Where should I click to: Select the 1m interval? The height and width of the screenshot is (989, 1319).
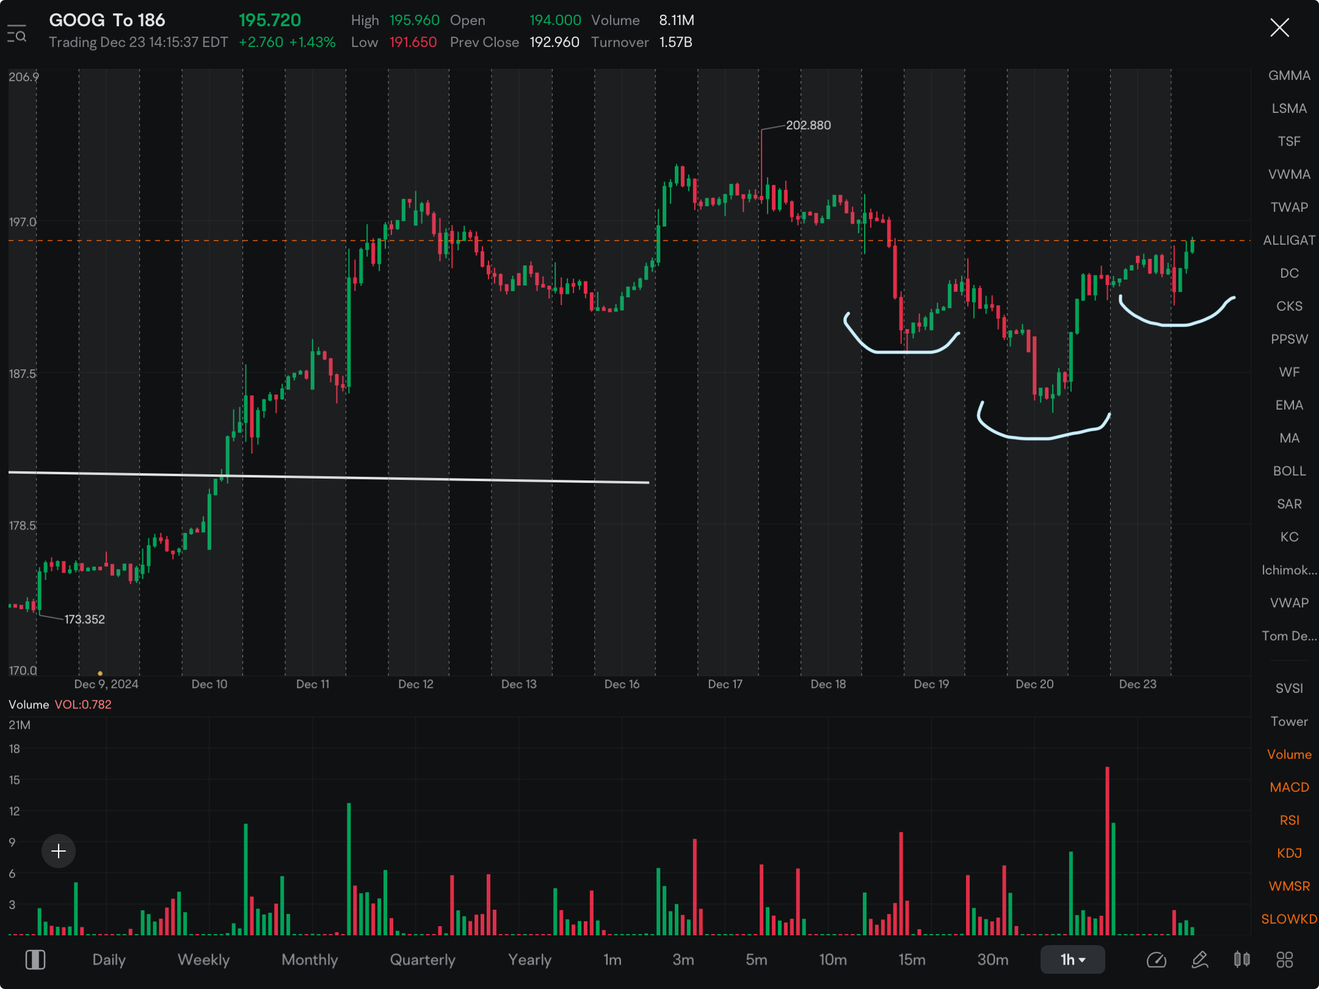(612, 960)
